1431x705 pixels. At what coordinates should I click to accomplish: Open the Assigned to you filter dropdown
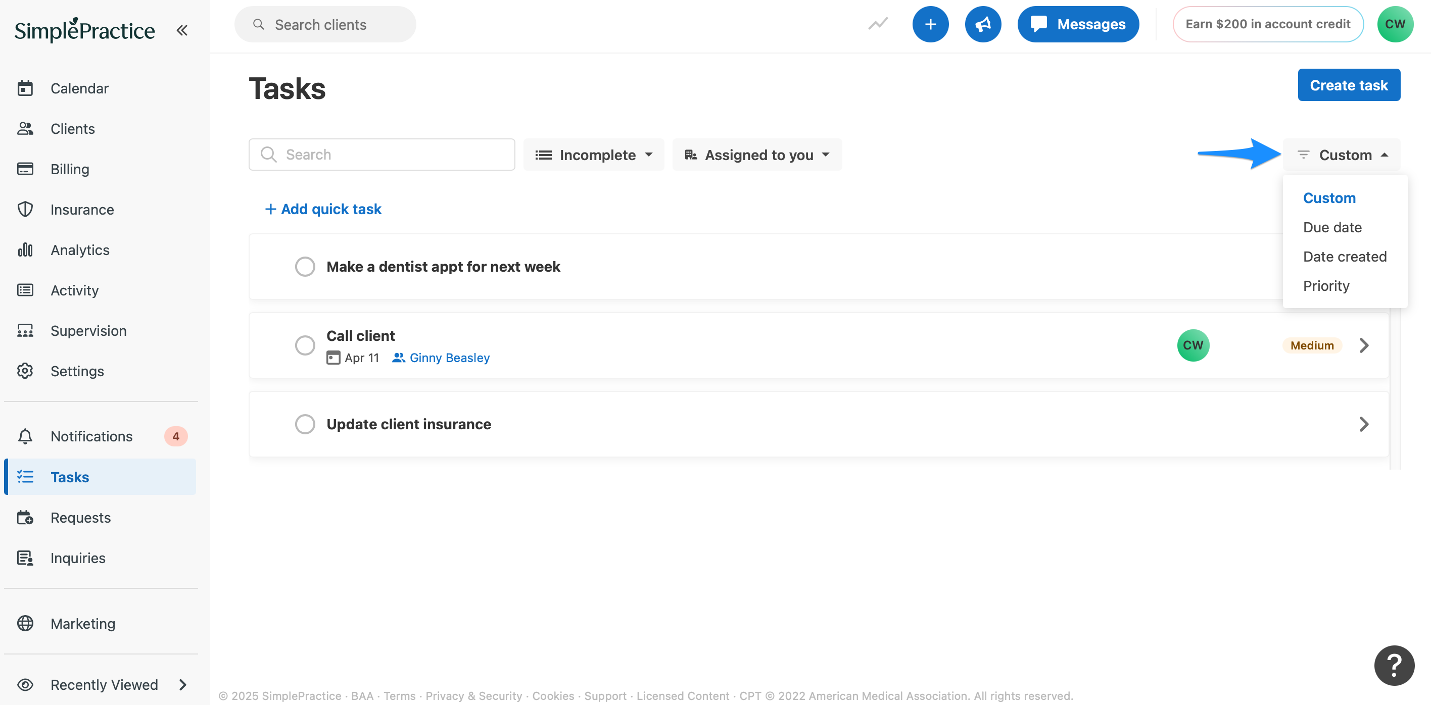pos(757,155)
